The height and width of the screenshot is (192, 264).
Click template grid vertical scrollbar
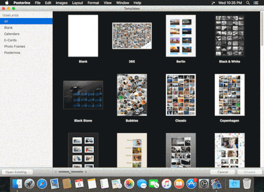262,29
